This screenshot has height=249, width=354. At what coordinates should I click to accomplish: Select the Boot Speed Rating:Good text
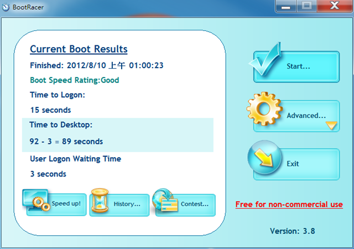(x=75, y=80)
